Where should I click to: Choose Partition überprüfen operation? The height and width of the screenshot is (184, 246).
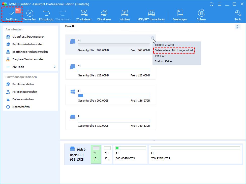(x=25, y=92)
